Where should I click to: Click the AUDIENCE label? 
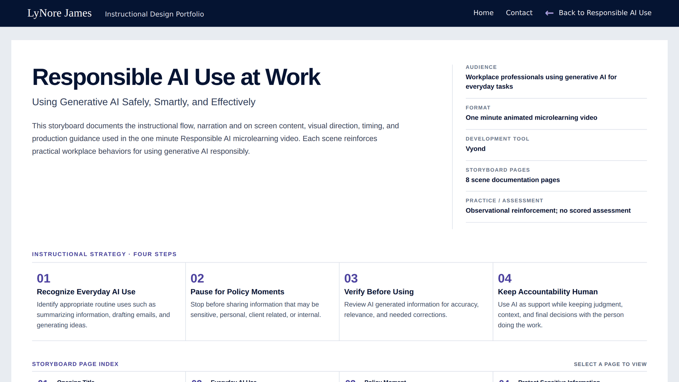coord(481,67)
